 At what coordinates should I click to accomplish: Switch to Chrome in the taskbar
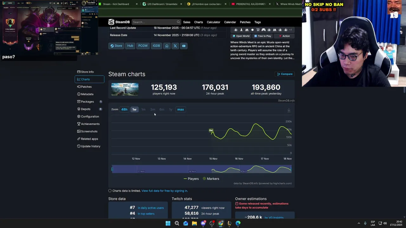[220, 223]
